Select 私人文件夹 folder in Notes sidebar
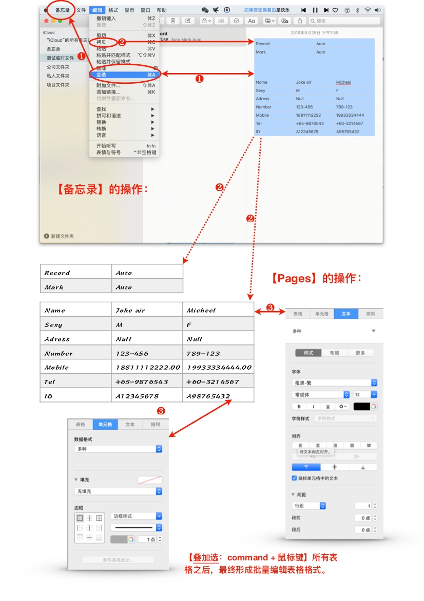The height and width of the screenshot is (601, 424). [58, 76]
